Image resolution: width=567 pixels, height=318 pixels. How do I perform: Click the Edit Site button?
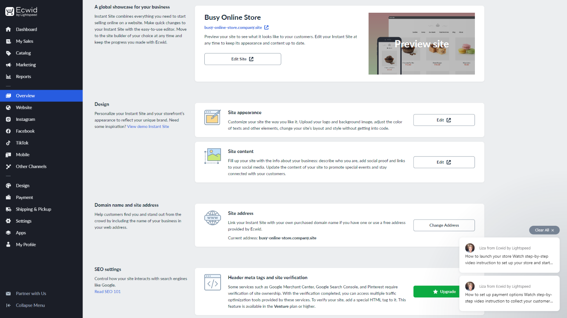[243, 59]
